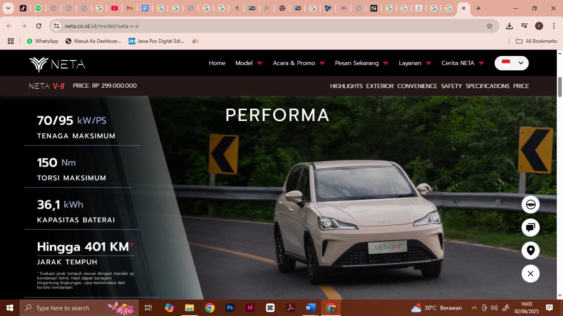Switch to the Gmail tab
The image size is (563, 316).
point(130,8)
